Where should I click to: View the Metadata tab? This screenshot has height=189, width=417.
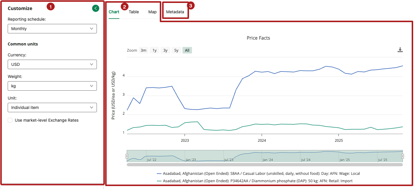point(175,12)
